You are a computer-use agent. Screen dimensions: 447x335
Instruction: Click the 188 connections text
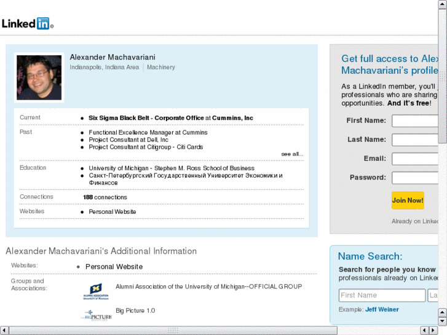[105, 197]
